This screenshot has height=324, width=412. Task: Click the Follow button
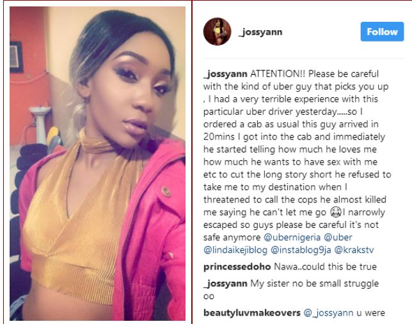382,31
